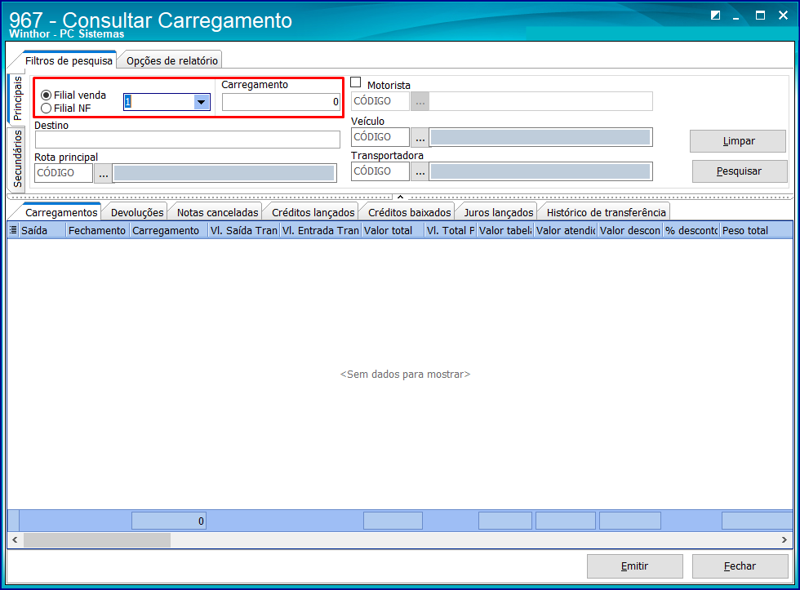This screenshot has width=800, height=590.
Task: Click the Motorista CÓDIGO field
Action: point(380,101)
